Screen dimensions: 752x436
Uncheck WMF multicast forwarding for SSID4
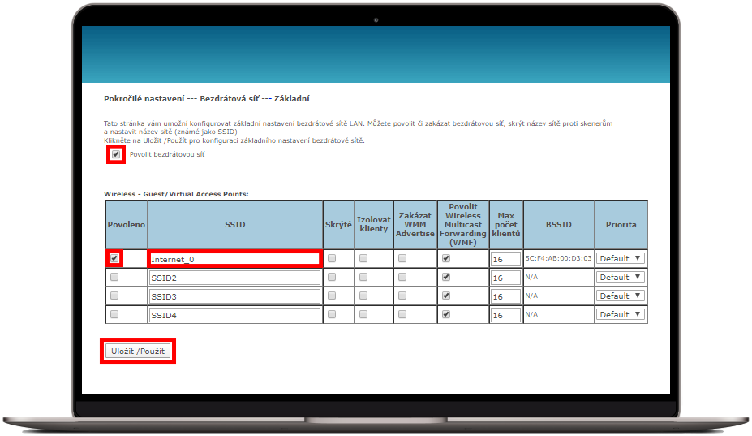tap(447, 314)
